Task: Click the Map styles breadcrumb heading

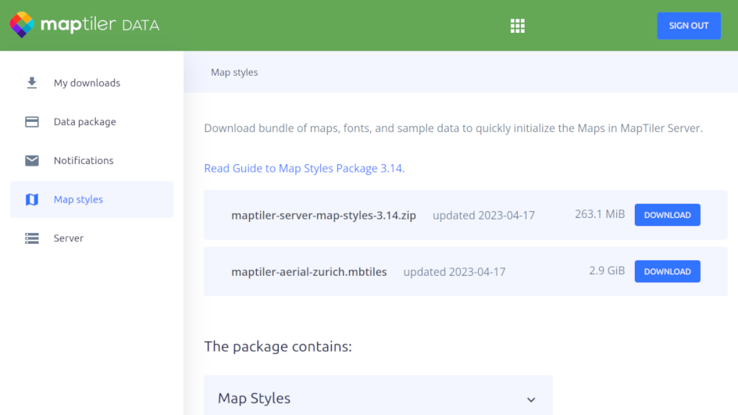Action: coord(234,72)
